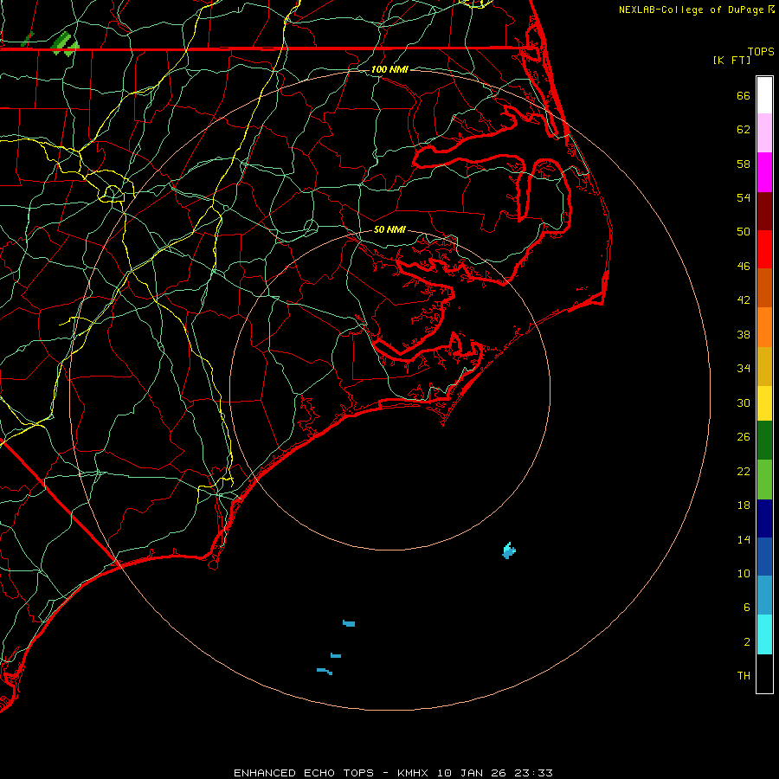779x779 pixels.
Task: Select the black TH legend box
Action: [x=764, y=674]
